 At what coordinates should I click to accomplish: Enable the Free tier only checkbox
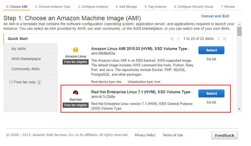(11, 82)
